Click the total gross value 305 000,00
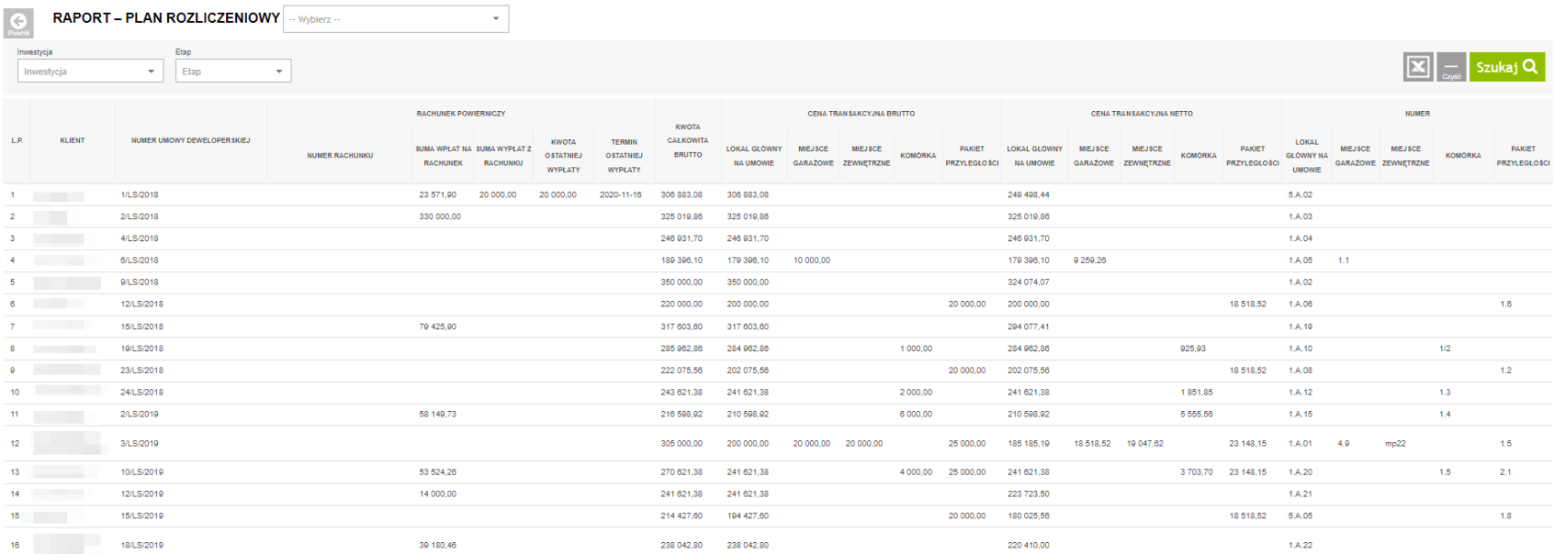Viewport: 1554px width, 554px height. 681,443
